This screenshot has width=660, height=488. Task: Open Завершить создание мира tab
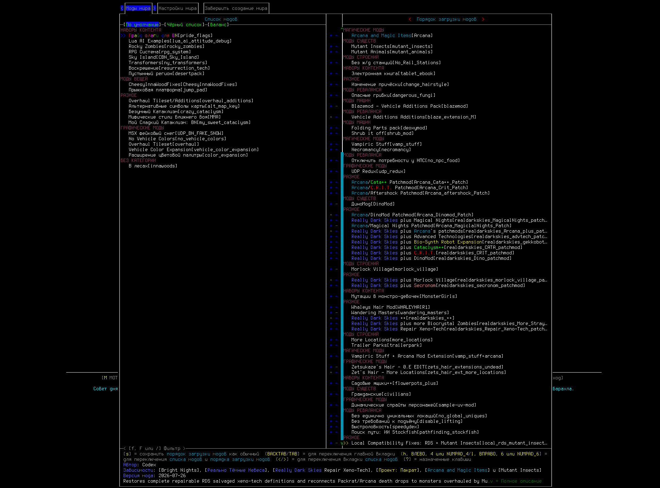[236, 8]
